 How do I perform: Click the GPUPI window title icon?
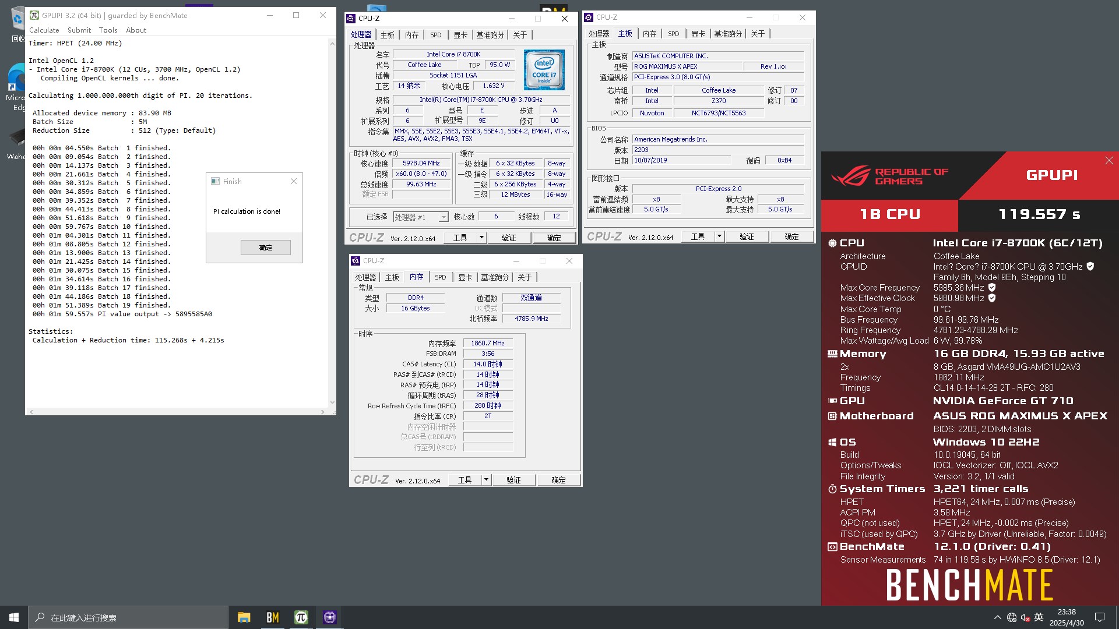pos(34,16)
